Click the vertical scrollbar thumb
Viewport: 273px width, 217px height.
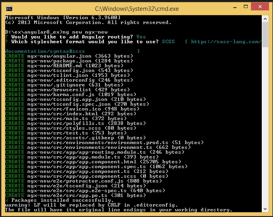[x=265, y=34]
